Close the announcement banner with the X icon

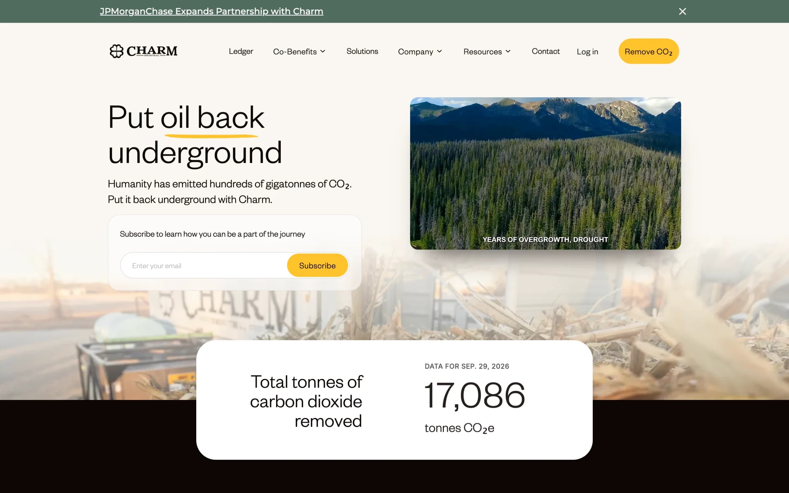click(x=682, y=12)
